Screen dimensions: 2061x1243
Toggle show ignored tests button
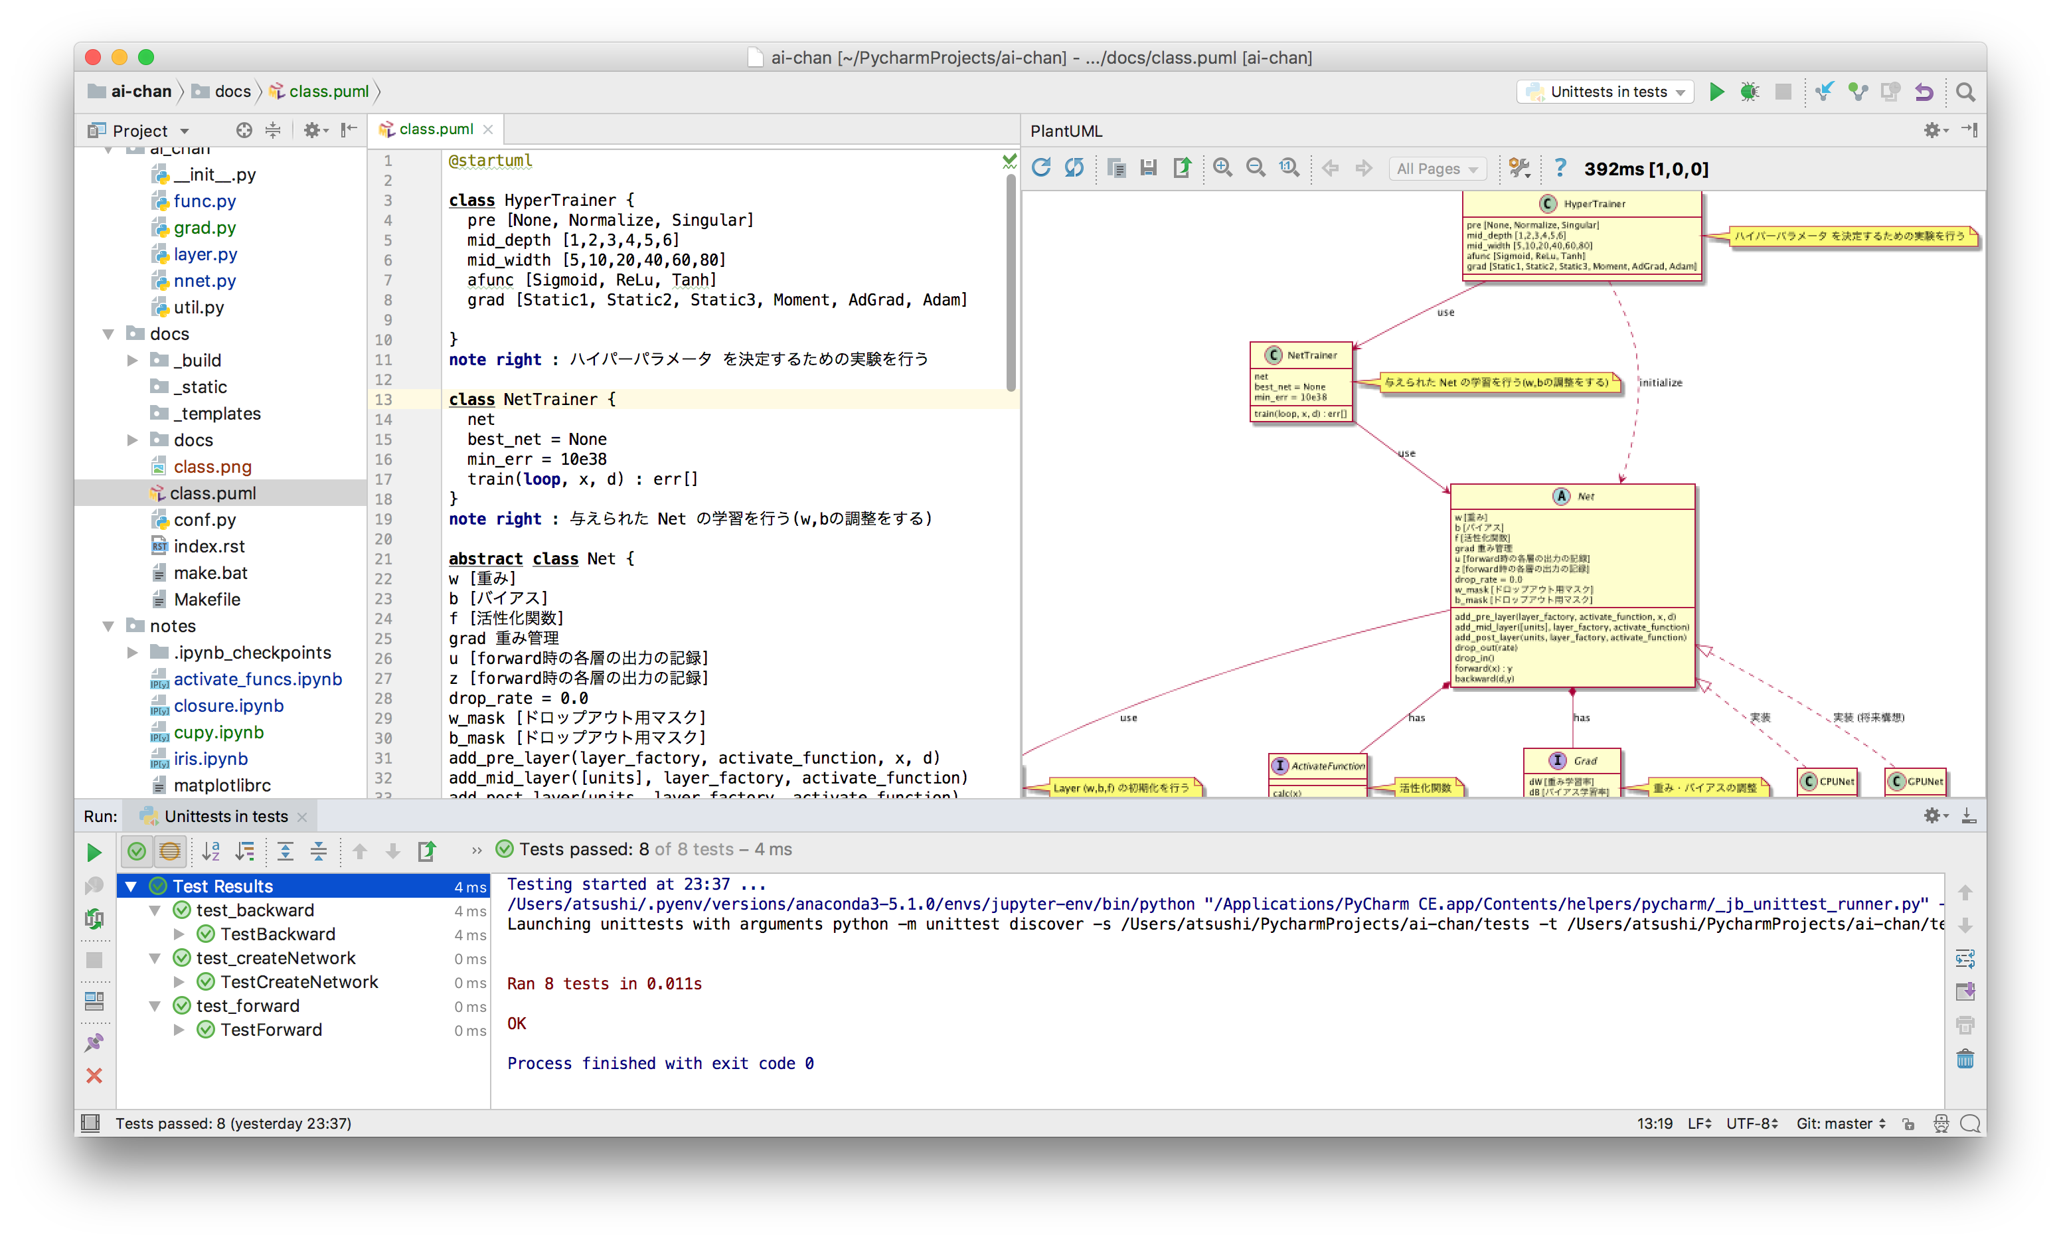pyautogui.click(x=169, y=851)
